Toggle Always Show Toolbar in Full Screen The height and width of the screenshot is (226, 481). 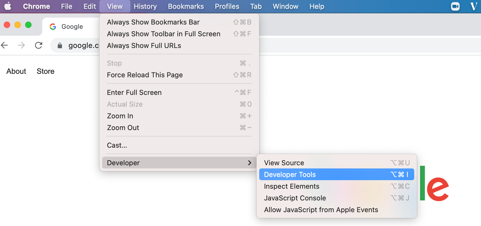[164, 34]
